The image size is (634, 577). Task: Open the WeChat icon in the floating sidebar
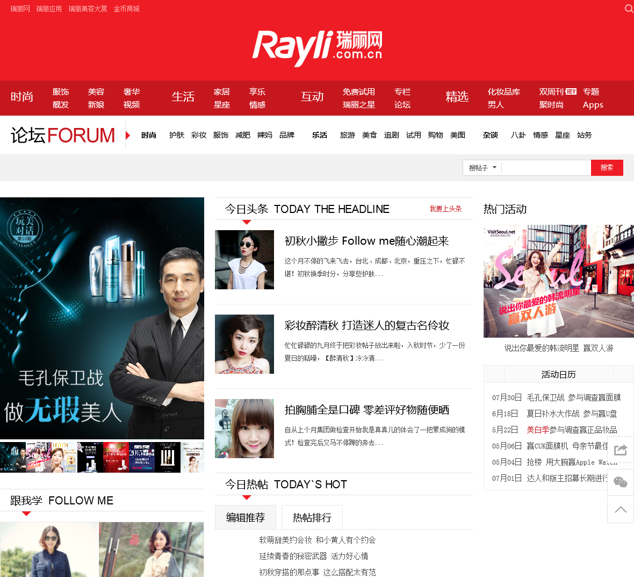[620, 482]
